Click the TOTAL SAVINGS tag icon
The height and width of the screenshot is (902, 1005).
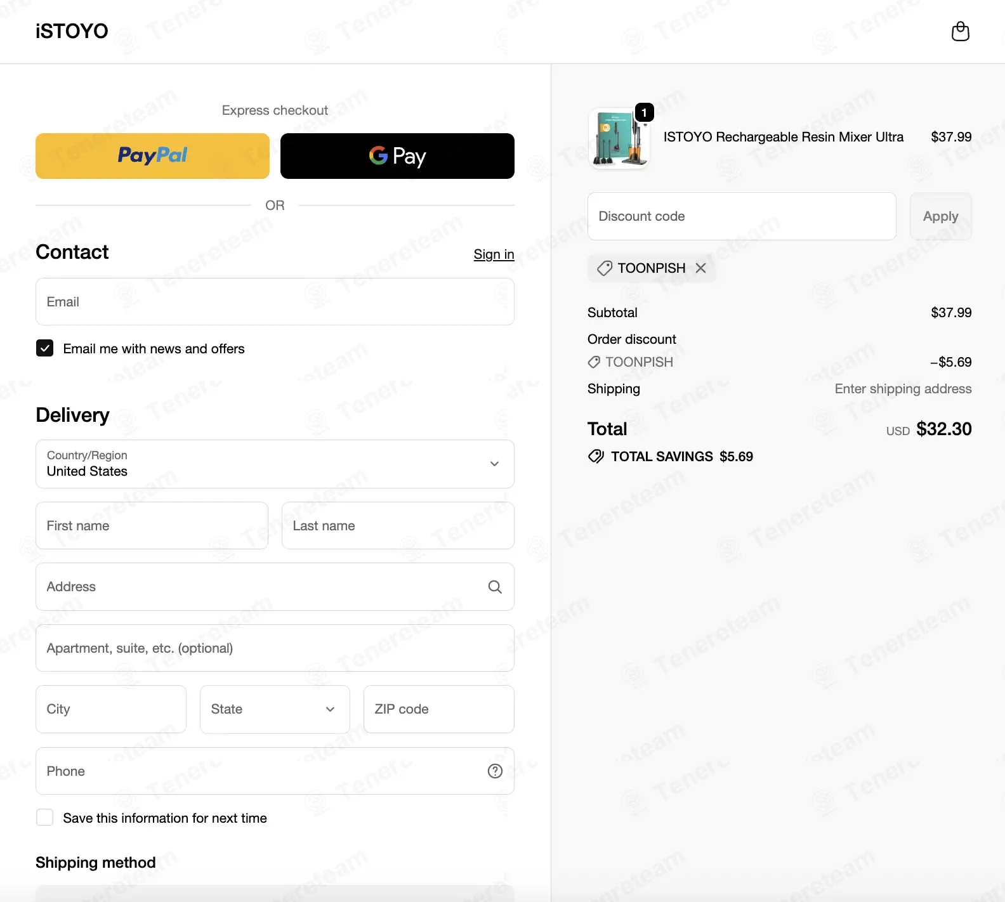(x=596, y=456)
